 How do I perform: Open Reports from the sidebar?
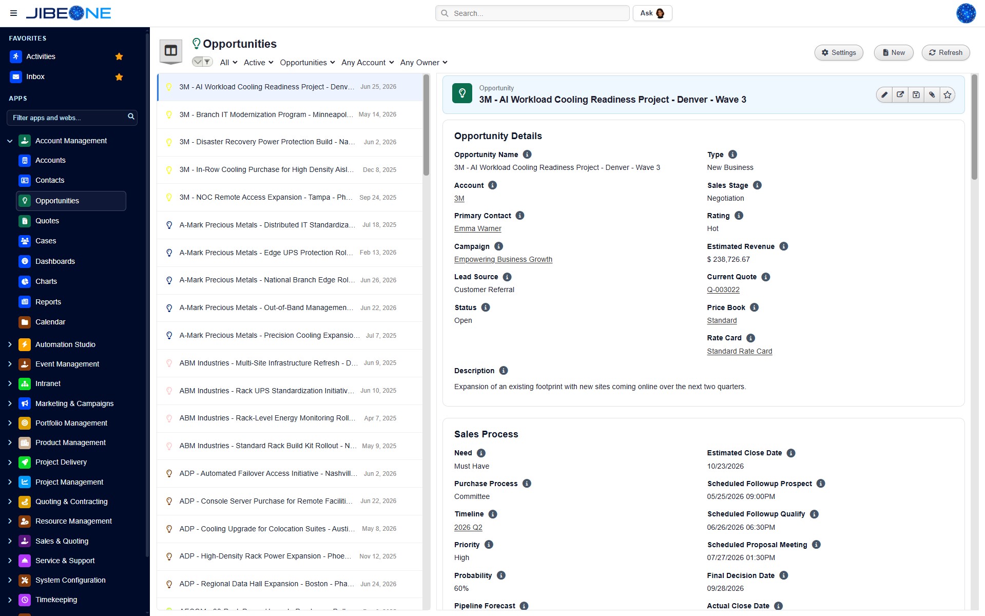coord(48,302)
